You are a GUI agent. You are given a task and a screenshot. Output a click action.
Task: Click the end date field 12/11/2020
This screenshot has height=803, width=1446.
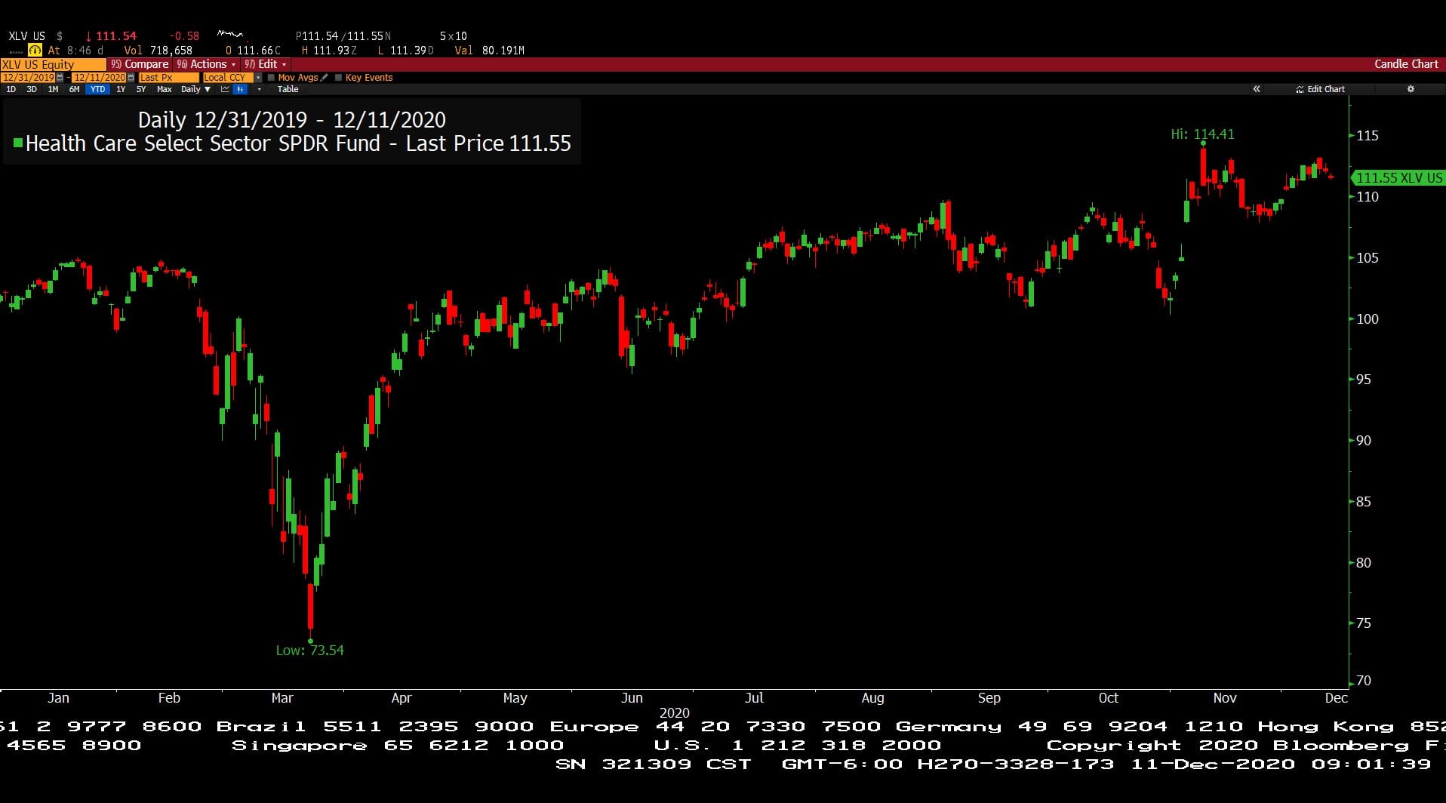tap(99, 78)
